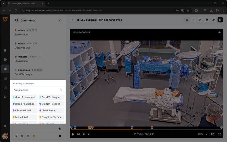Add the Recog PT Change marker
This screenshot has height=142, width=227.
point(25,104)
